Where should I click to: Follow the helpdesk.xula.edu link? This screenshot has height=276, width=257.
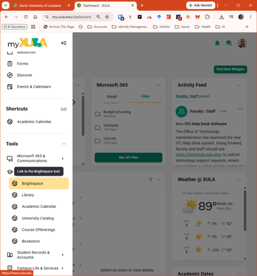tap(199, 155)
